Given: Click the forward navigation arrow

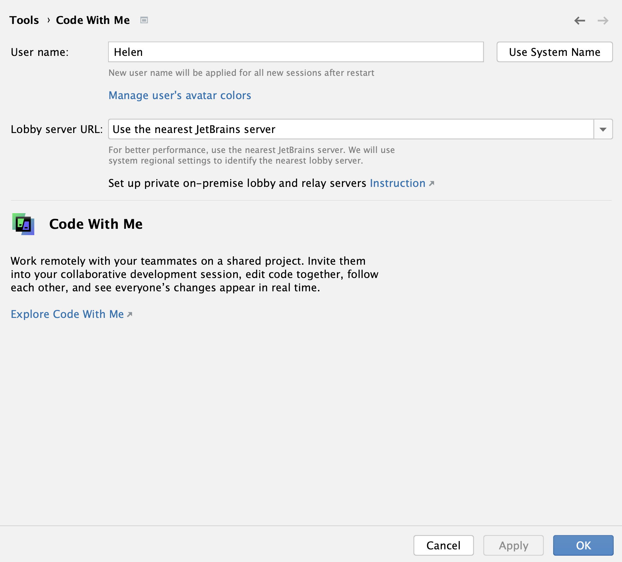Looking at the screenshot, I should point(603,20).
